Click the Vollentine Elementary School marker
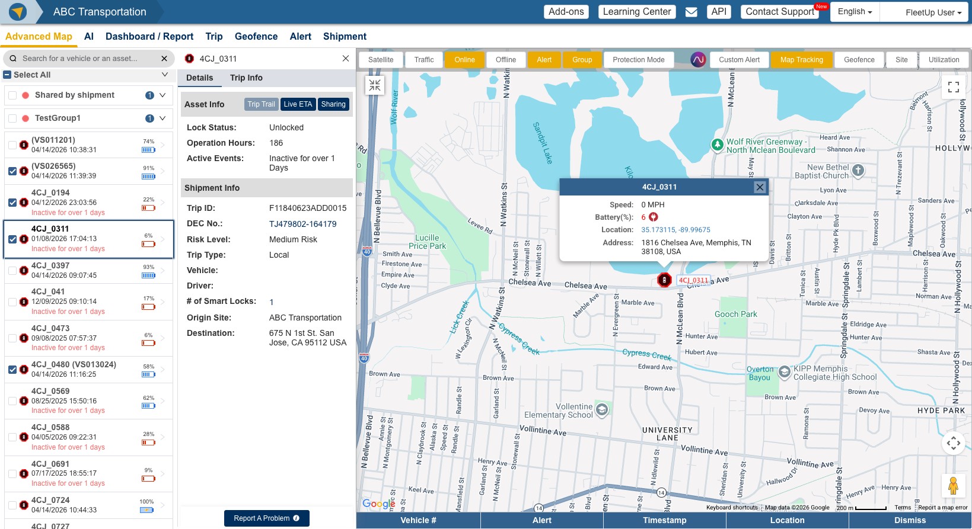This screenshot has width=972, height=529. 602,410
